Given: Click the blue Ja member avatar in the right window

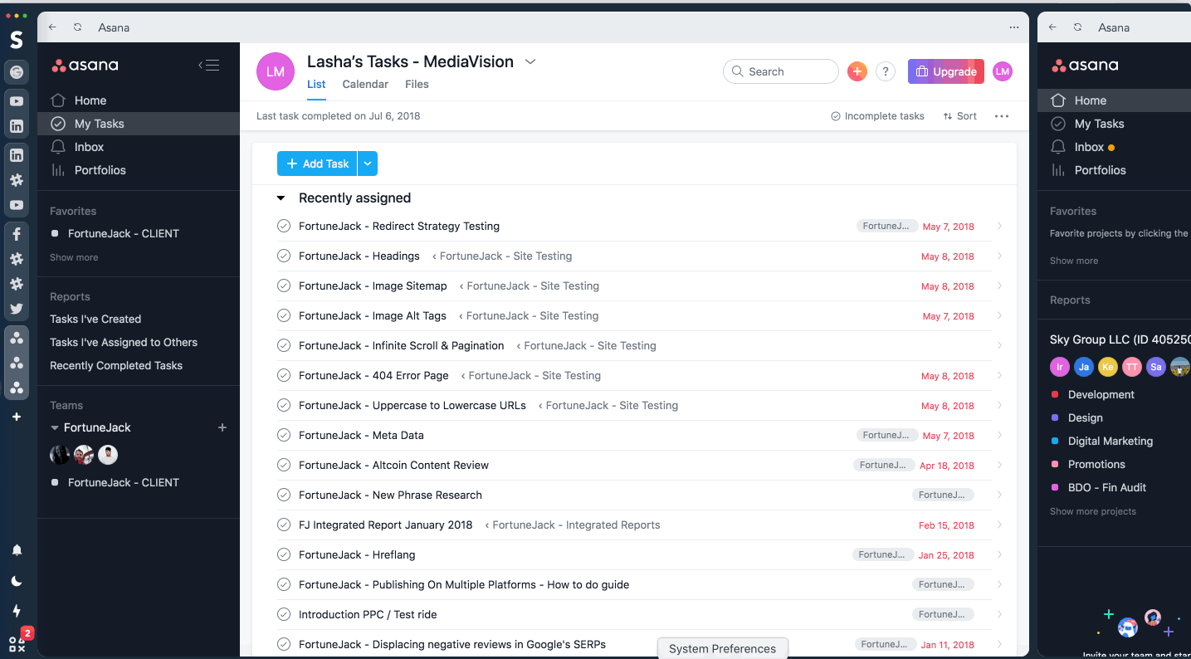Looking at the screenshot, I should pos(1084,367).
